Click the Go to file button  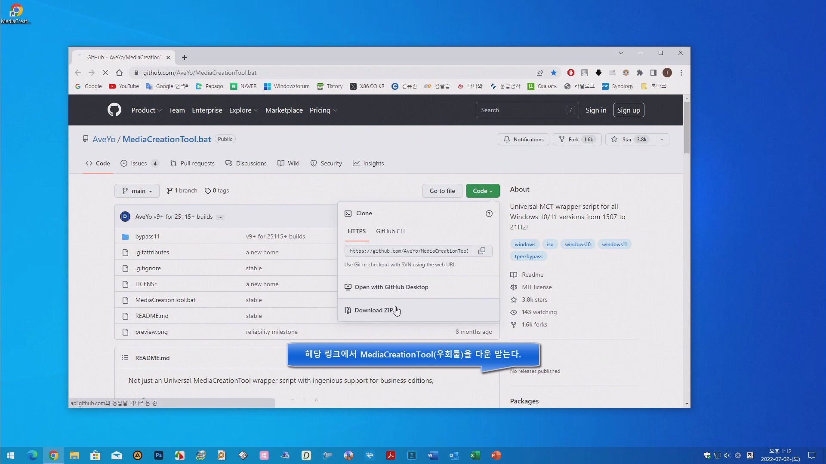click(442, 191)
